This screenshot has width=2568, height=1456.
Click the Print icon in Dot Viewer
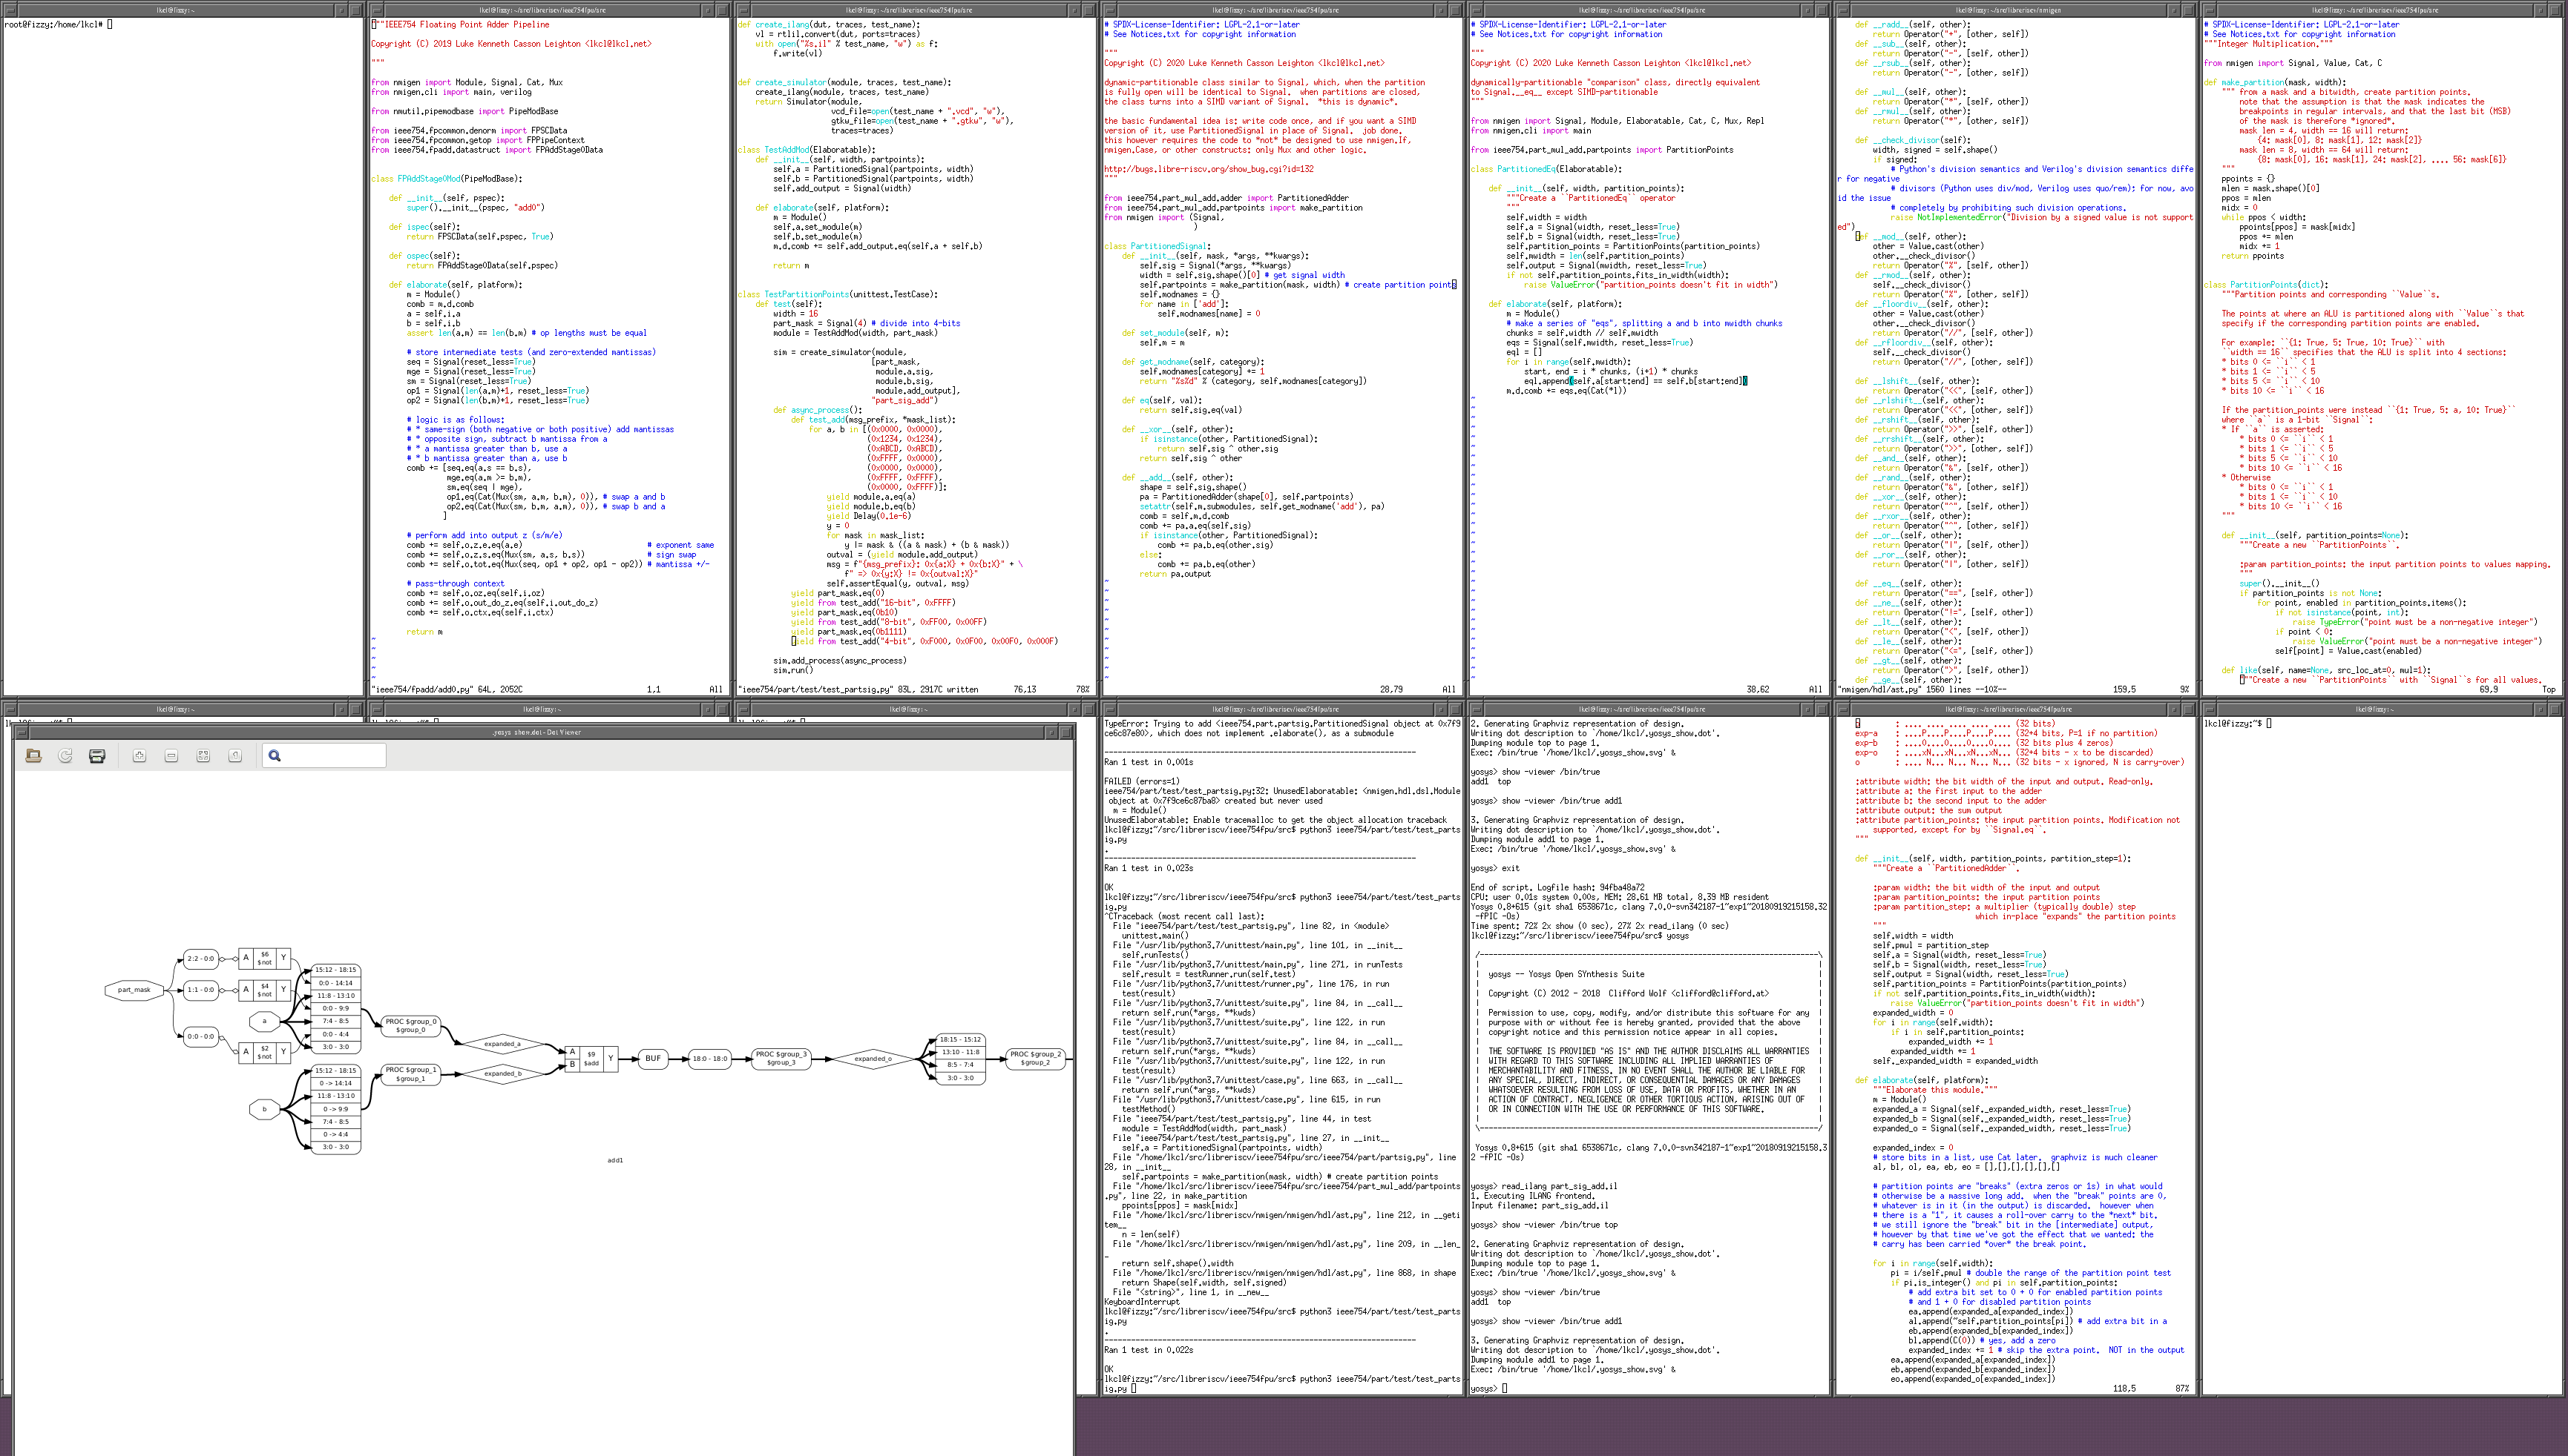[x=97, y=756]
